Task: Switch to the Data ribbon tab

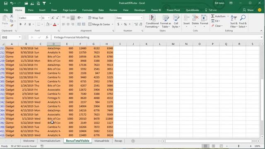Action: pyautogui.click(x=101, y=10)
